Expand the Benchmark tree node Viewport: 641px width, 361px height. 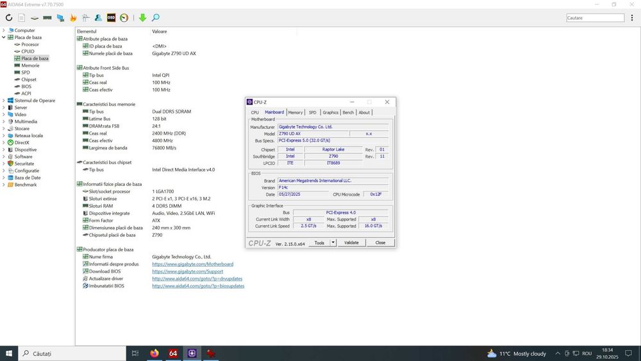point(4,185)
